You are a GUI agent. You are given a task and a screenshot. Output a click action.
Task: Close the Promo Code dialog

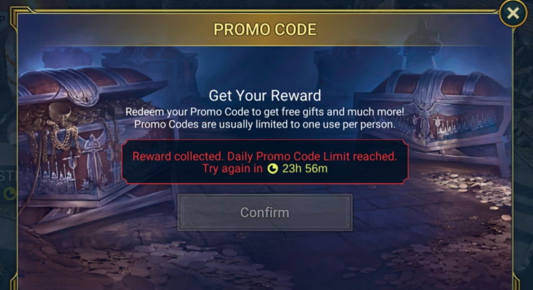pos(513,13)
